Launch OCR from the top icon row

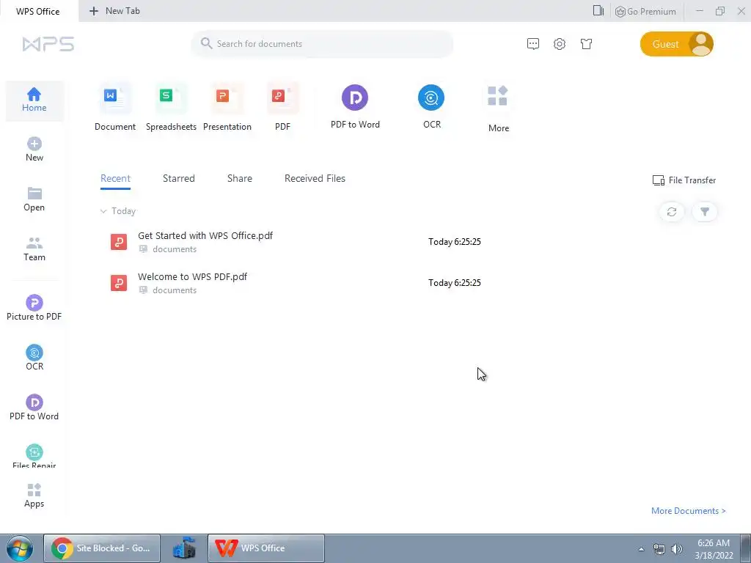(431, 107)
